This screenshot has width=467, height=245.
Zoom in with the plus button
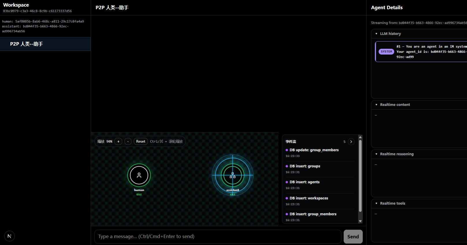[118, 141]
